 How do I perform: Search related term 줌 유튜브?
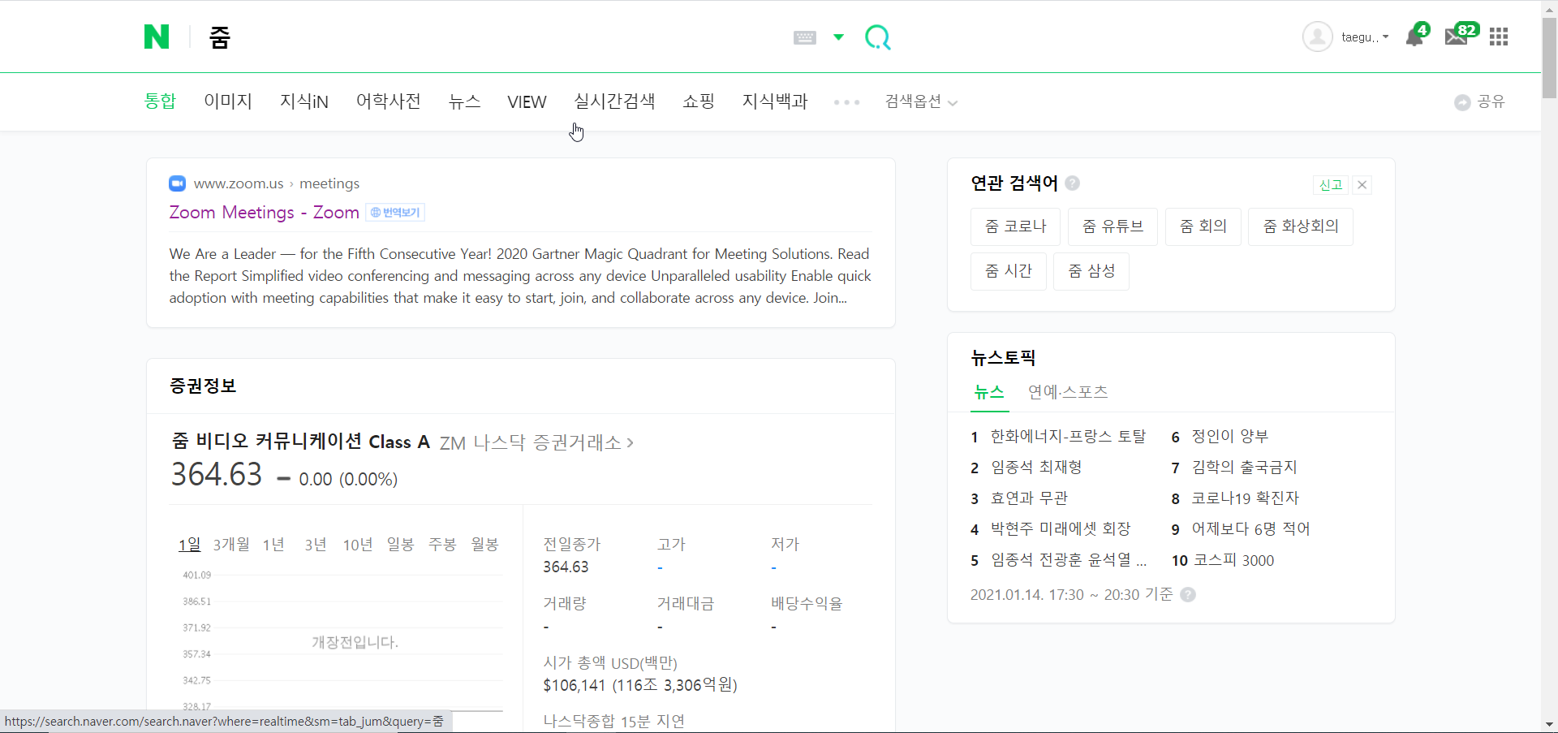tap(1113, 226)
